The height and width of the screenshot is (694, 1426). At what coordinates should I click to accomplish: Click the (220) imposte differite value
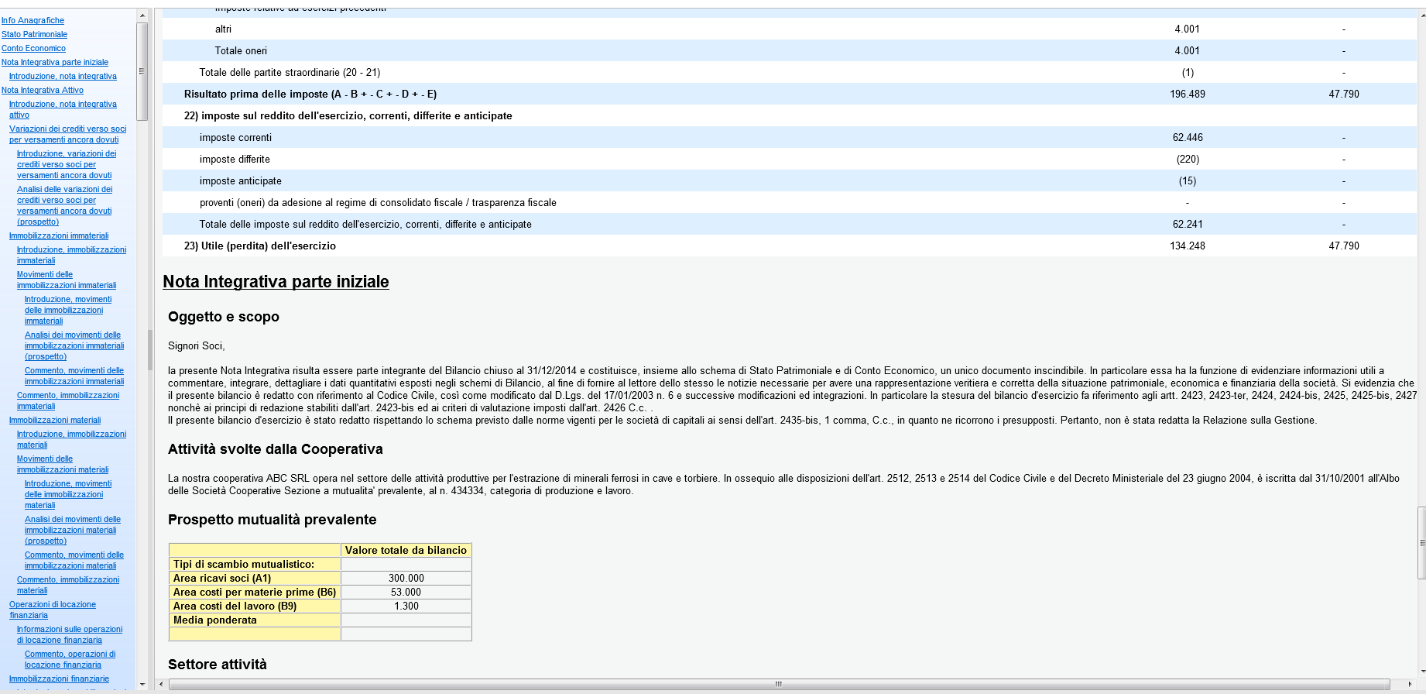point(1188,159)
